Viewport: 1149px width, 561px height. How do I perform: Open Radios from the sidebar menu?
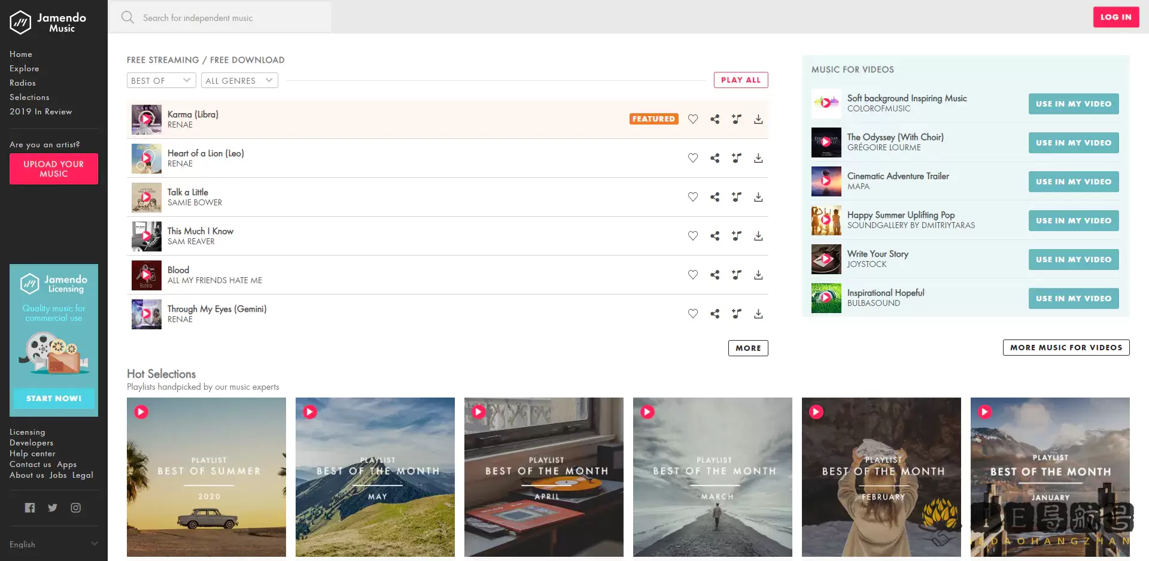23,83
